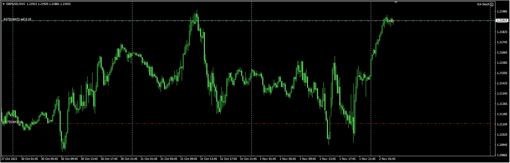Click the 1.20865 price scale label
The height and width of the screenshot is (163, 510).
click(502, 155)
